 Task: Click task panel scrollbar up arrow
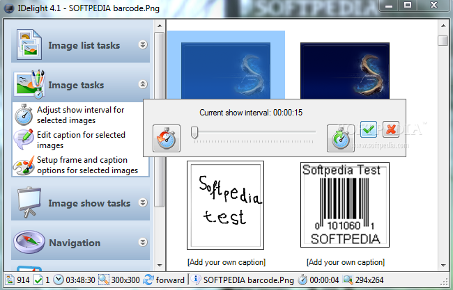[x=160, y=26]
